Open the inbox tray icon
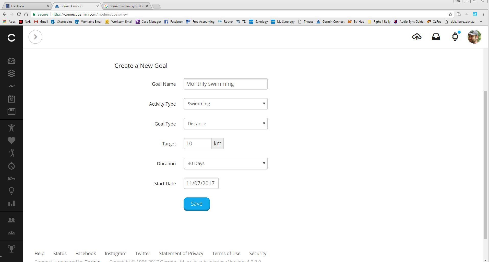This screenshot has width=489, height=262. click(x=436, y=37)
